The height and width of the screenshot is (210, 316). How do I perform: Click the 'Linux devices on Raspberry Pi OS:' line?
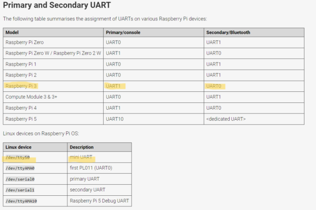click(x=41, y=133)
